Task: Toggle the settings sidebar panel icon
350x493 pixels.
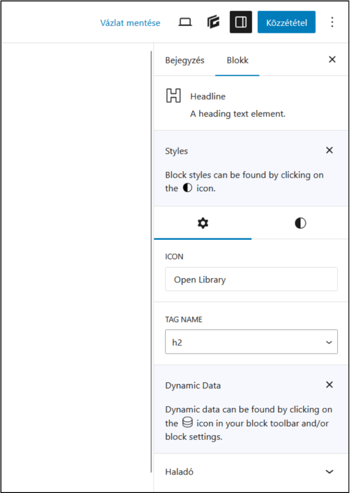Action: 241,23
